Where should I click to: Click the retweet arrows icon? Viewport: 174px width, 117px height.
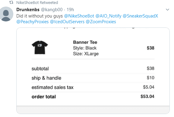pos(11,2)
